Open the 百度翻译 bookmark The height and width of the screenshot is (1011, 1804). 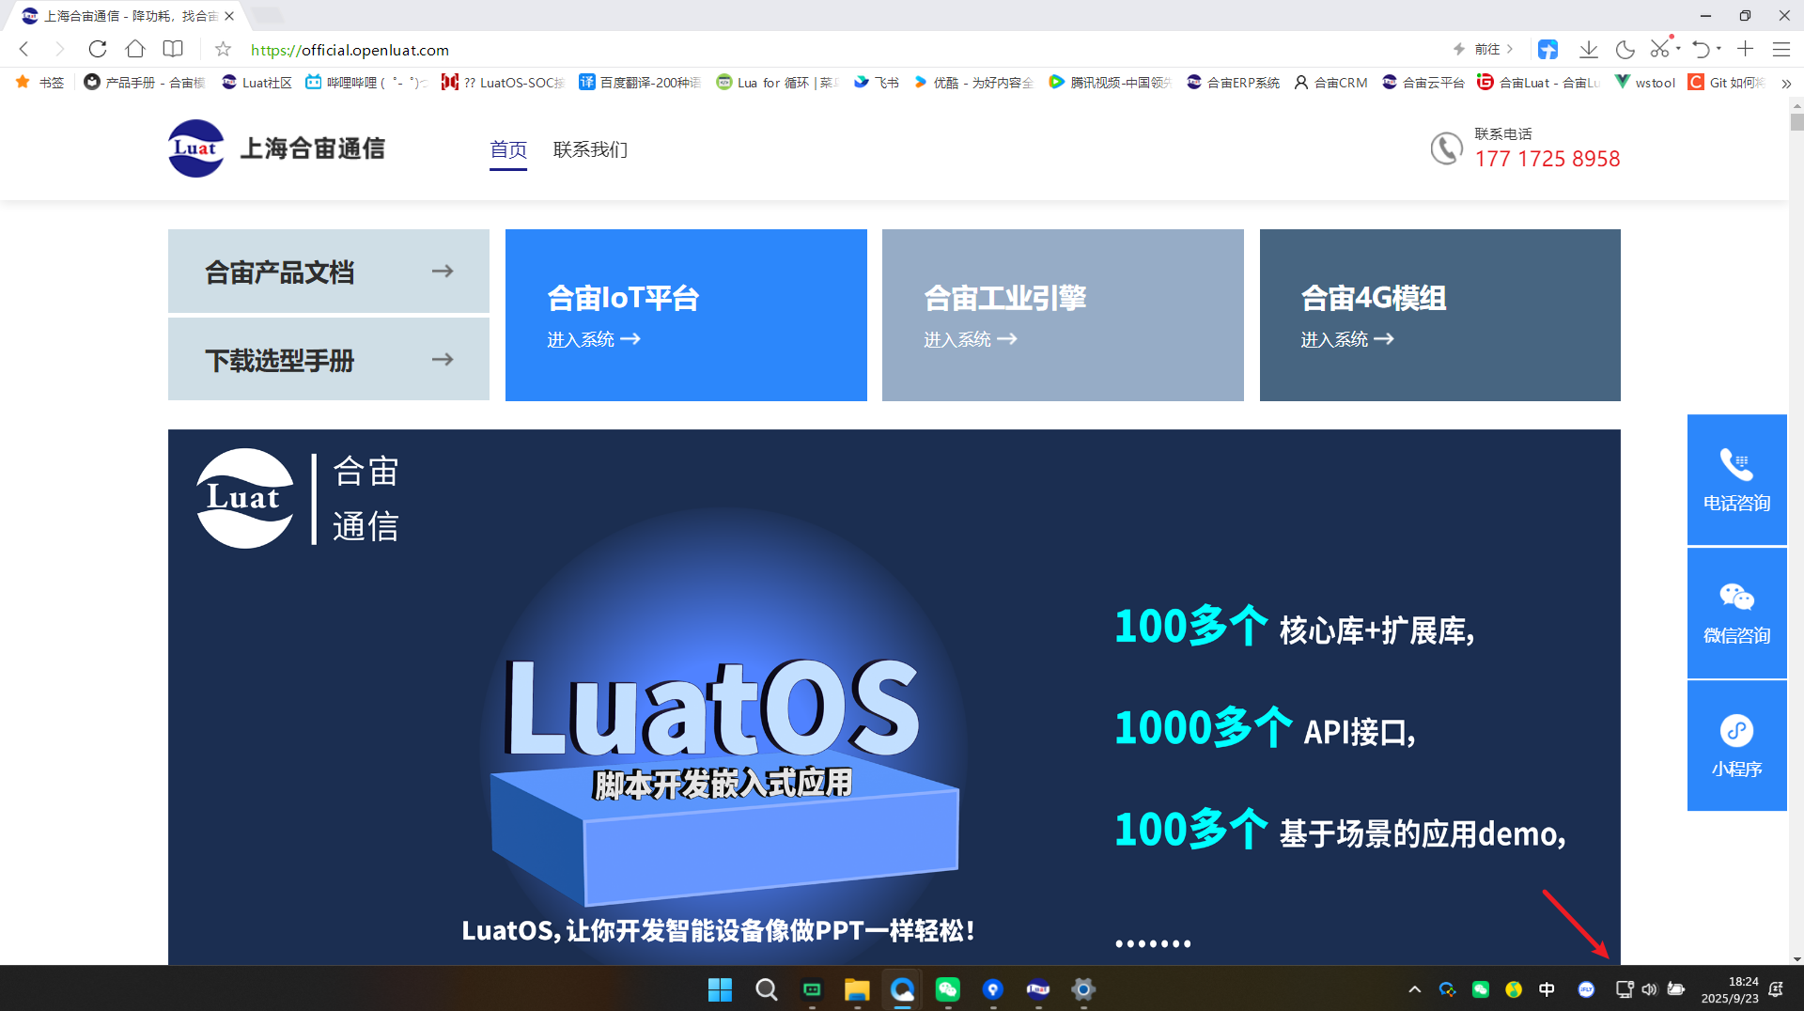(640, 83)
